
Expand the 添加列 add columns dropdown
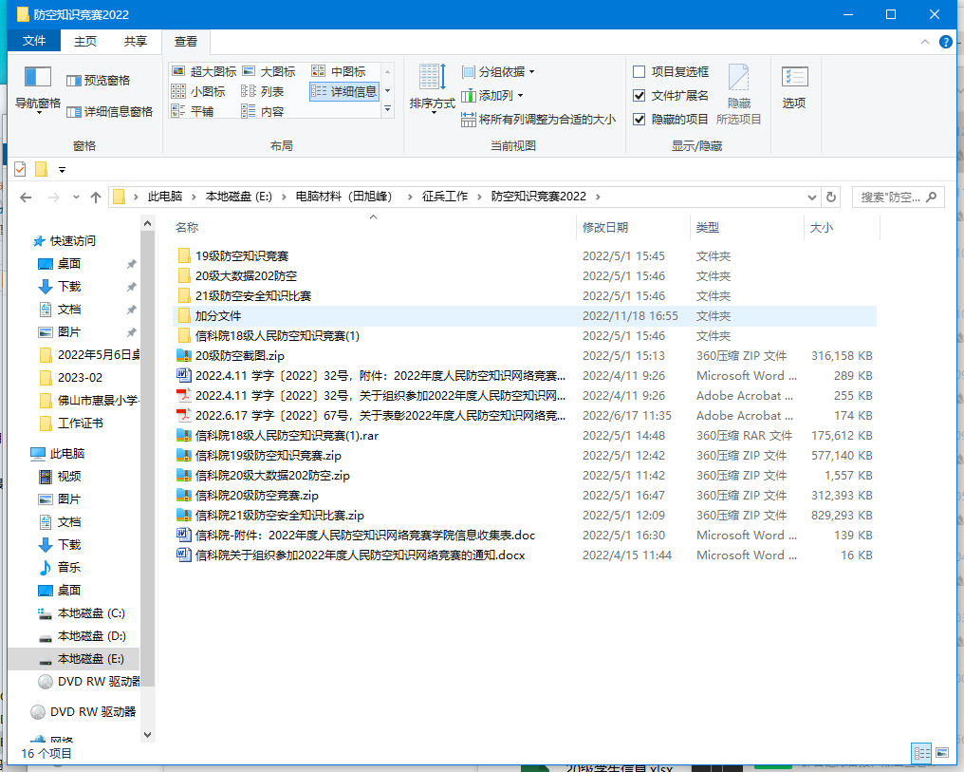[x=492, y=95]
